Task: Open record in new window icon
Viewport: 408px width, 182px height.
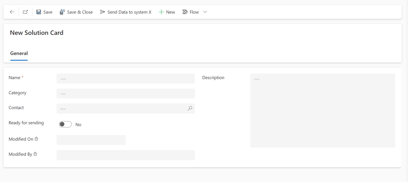Action: click(x=25, y=12)
